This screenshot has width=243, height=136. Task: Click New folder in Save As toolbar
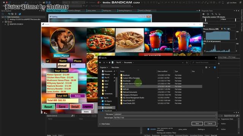point(115,68)
